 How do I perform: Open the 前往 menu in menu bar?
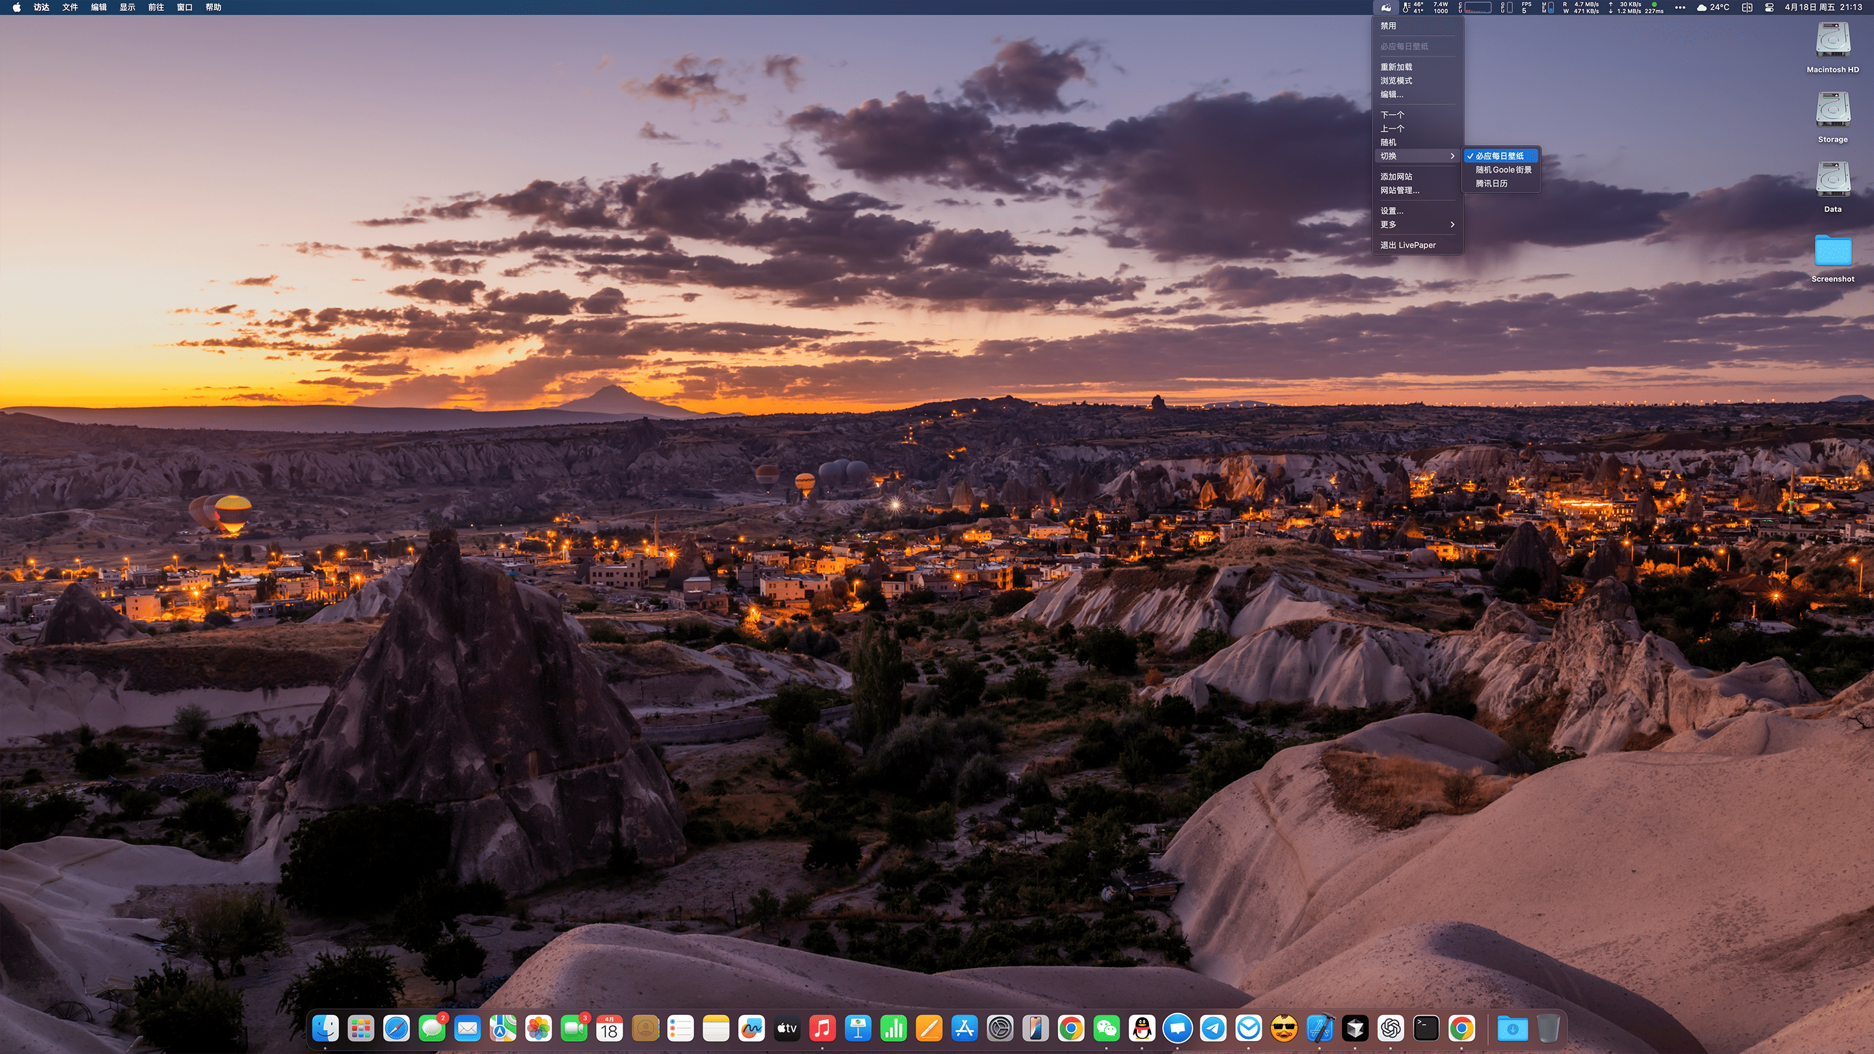coord(156,7)
